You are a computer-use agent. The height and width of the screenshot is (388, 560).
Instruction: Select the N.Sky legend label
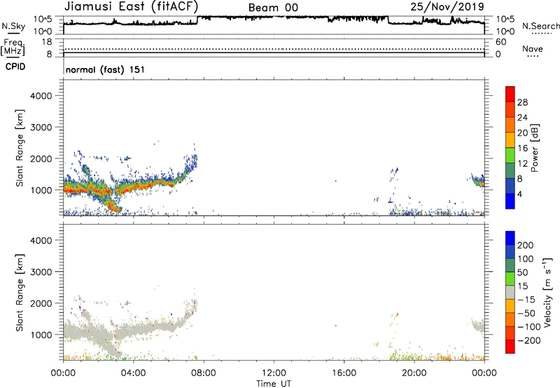point(13,26)
